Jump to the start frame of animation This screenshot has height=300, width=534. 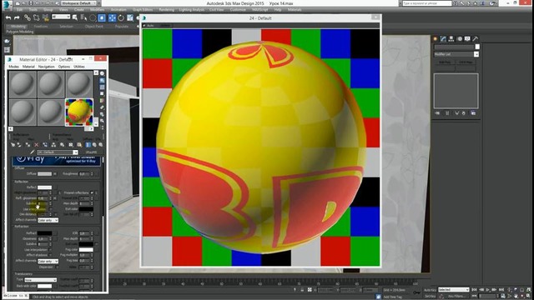(x=475, y=290)
